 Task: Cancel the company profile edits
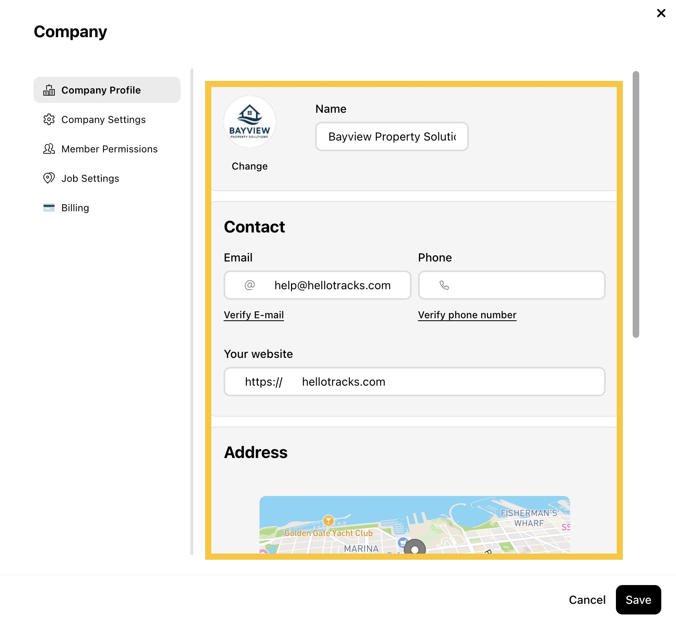click(587, 600)
